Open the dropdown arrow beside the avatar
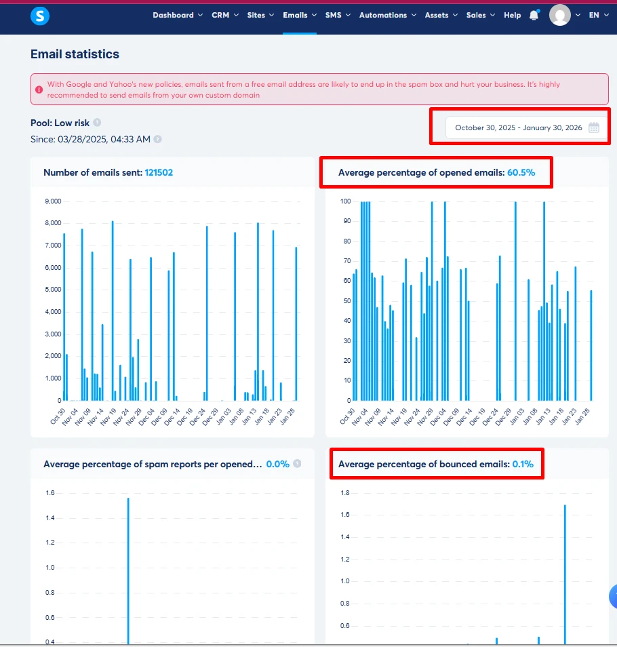The width and height of the screenshot is (617, 647). click(578, 15)
